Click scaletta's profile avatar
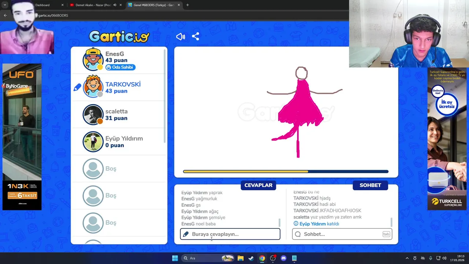The height and width of the screenshot is (264, 469). pyautogui.click(x=93, y=114)
